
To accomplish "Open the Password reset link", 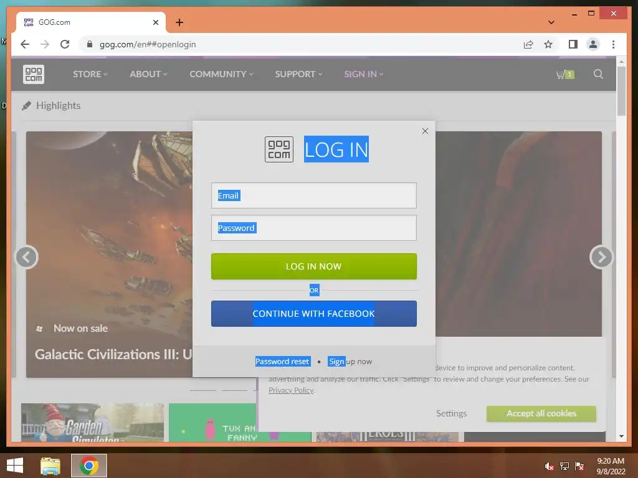I will click(x=283, y=362).
